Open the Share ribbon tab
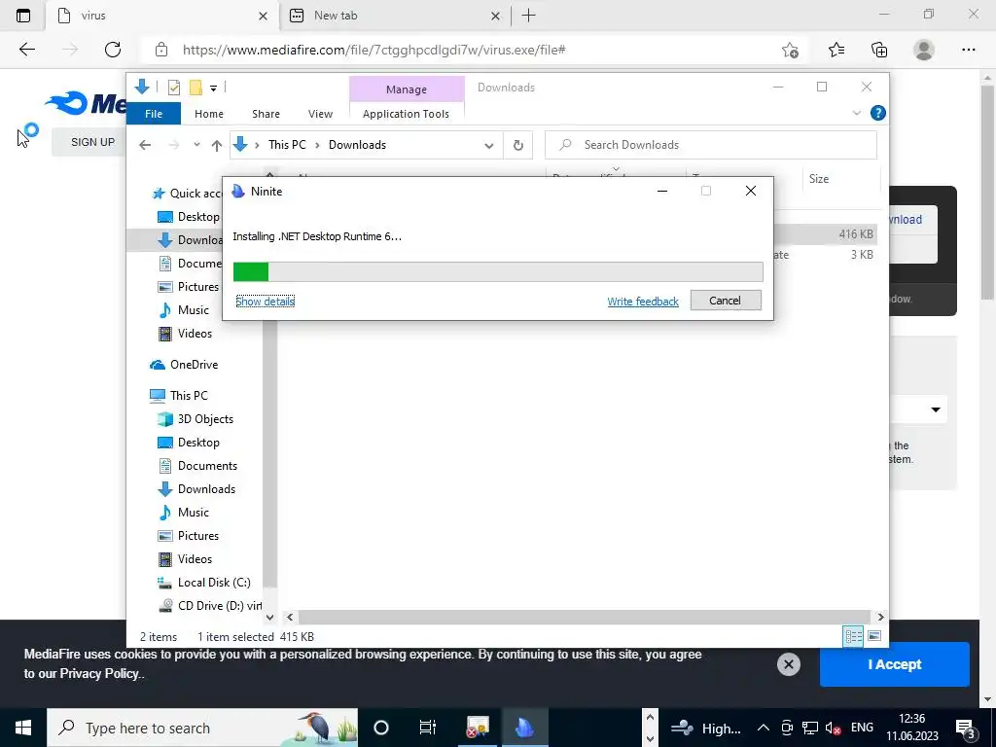Screen dimensions: 996x747 (266, 114)
